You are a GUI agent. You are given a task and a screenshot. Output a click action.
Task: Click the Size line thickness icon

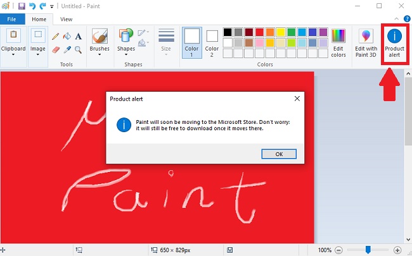click(x=166, y=35)
